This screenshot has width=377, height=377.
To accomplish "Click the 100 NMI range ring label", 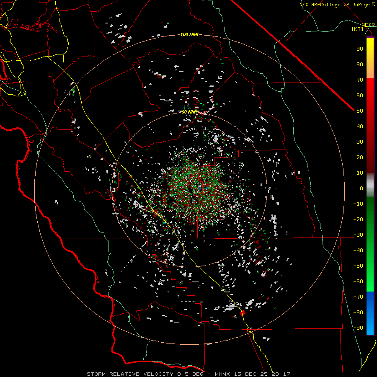I will coord(189,34).
